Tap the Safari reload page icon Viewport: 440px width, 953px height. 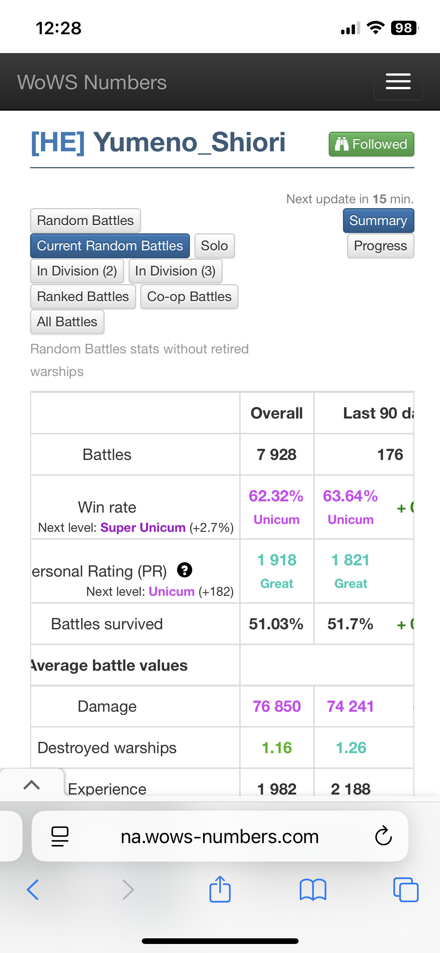383,836
